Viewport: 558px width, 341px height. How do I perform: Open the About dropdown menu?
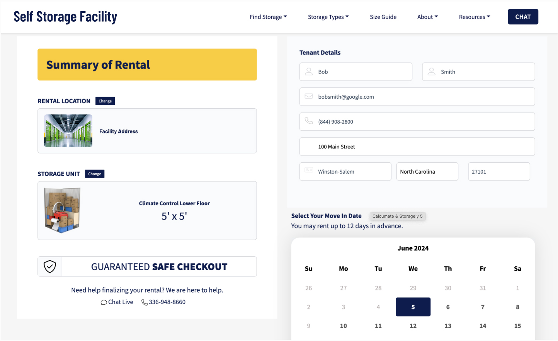click(427, 17)
